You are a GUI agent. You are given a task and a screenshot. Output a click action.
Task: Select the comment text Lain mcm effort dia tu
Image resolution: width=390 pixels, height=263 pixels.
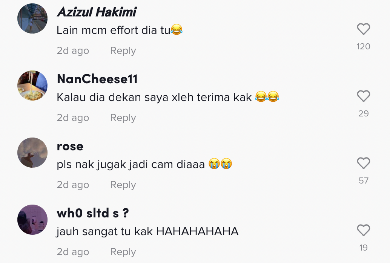tap(120, 30)
